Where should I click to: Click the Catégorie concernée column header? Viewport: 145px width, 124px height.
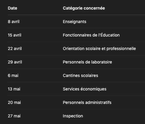pos(84,8)
